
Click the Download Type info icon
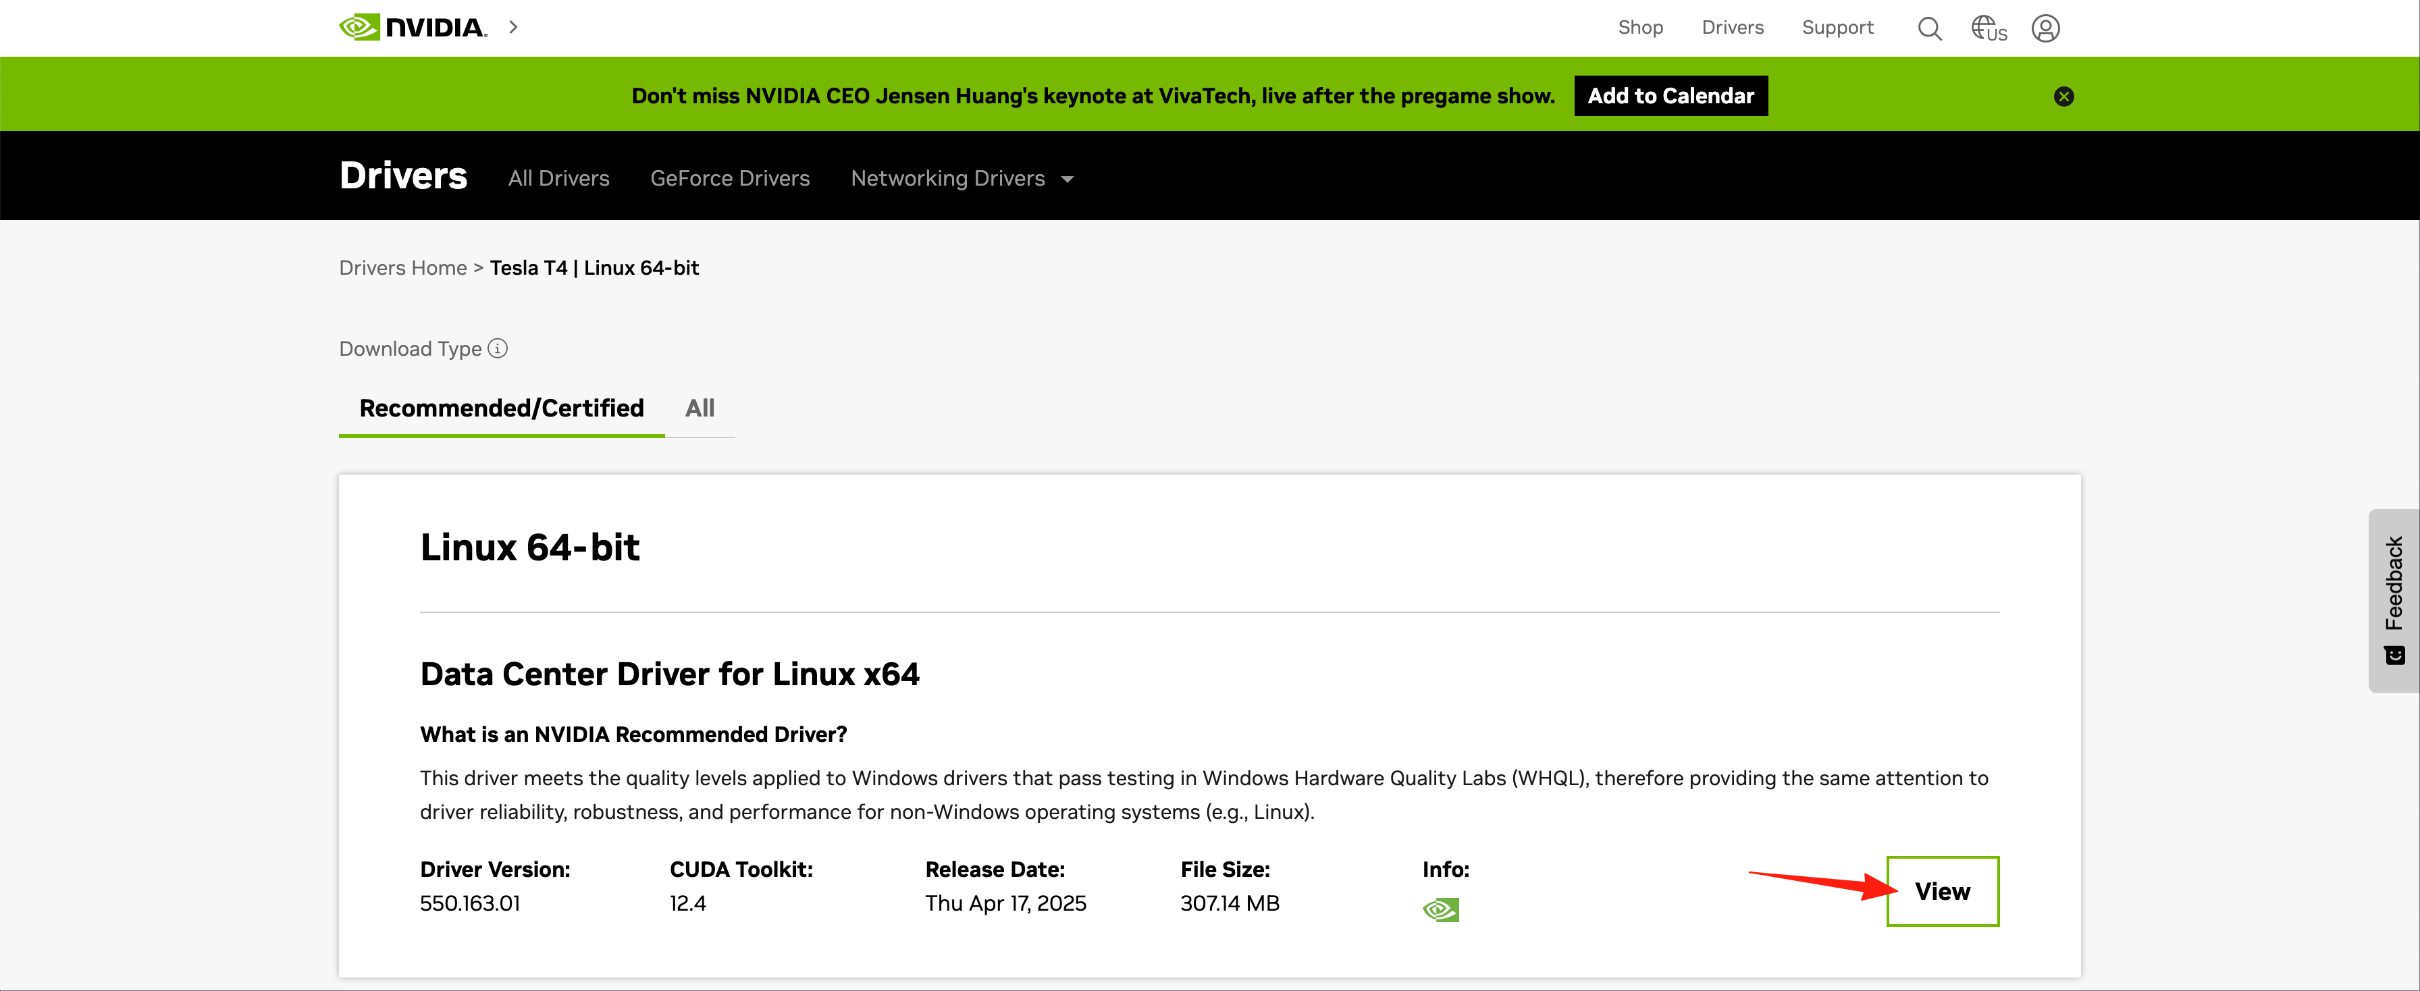[x=498, y=348]
